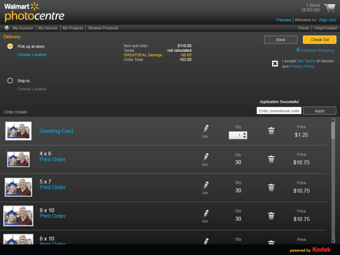Click the Continue Shopping link
Screen dimensions: 340x255
pyautogui.click(x=316, y=50)
